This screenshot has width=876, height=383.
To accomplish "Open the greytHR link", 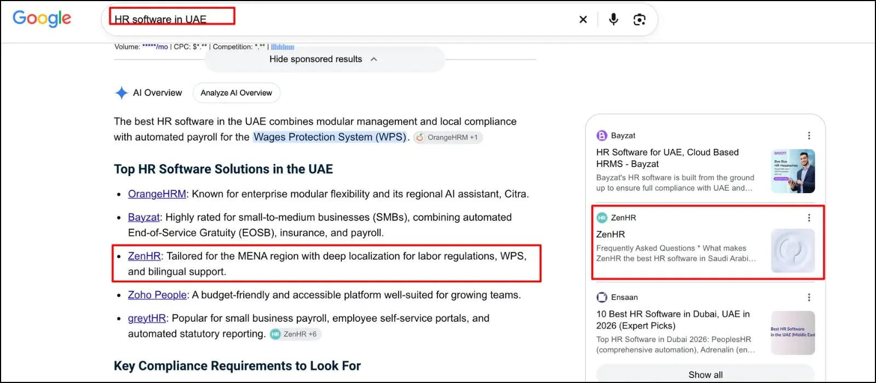I will click(147, 318).
